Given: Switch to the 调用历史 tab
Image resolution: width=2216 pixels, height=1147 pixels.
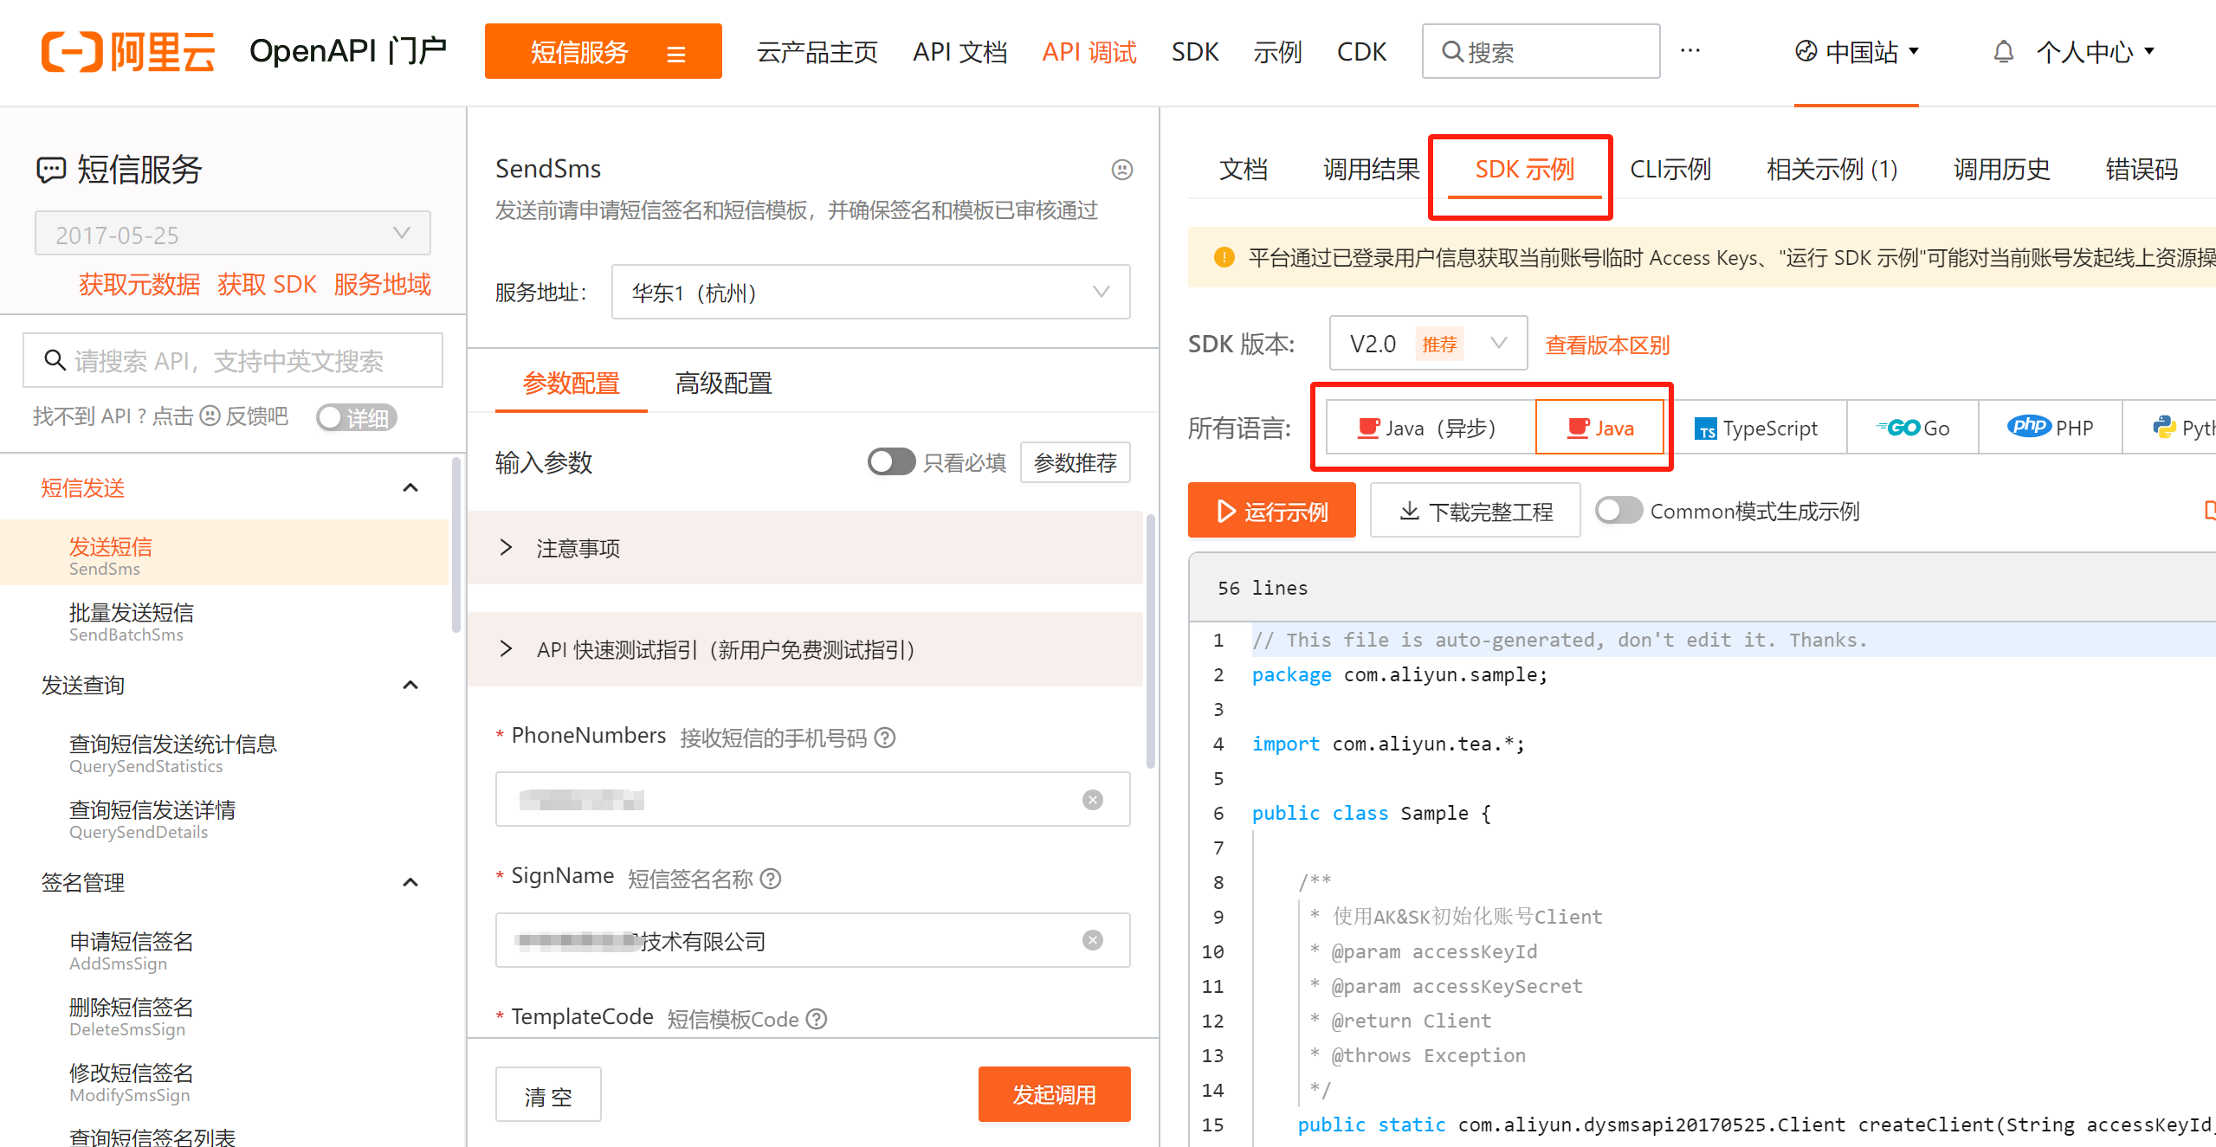Looking at the screenshot, I should pyautogui.click(x=2002, y=169).
